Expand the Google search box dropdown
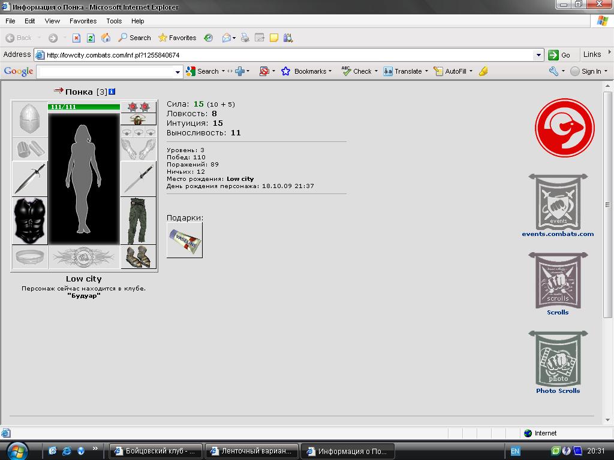The image size is (614, 460). tap(177, 72)
